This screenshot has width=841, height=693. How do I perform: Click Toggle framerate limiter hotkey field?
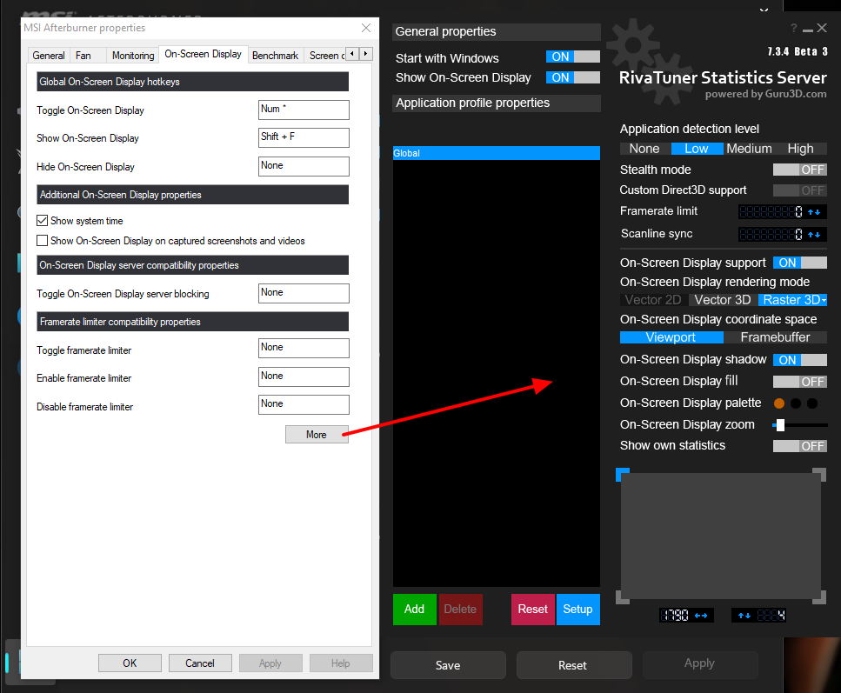[x=304, y=348]
